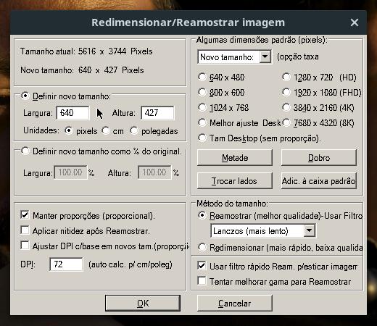Click Adic. à caixa padrão button
The height and width of the screenshot is (326, 377).
[319, 181]
